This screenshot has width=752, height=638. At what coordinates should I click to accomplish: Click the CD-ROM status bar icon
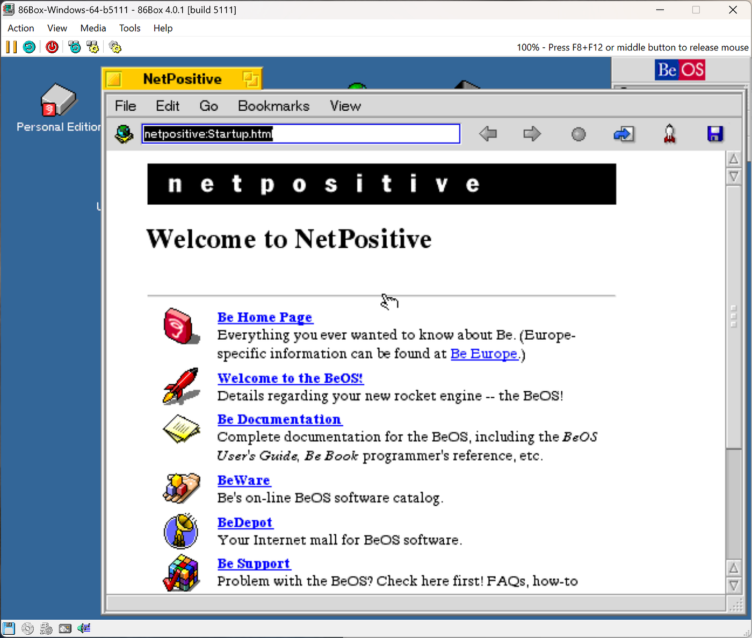pyautogui.click(x=27, y=628)
